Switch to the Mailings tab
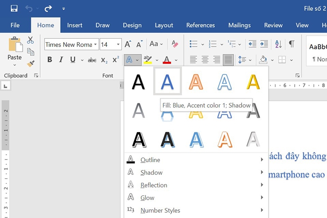327x218 pixels. [x=239, y=25]
